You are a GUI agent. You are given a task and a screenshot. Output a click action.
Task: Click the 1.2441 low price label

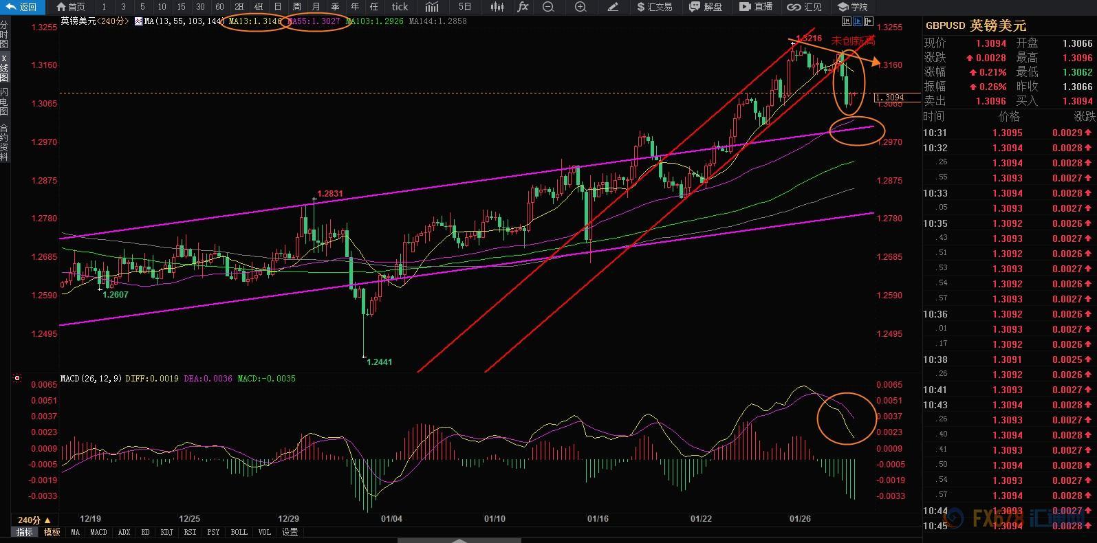tap(379, 362)
